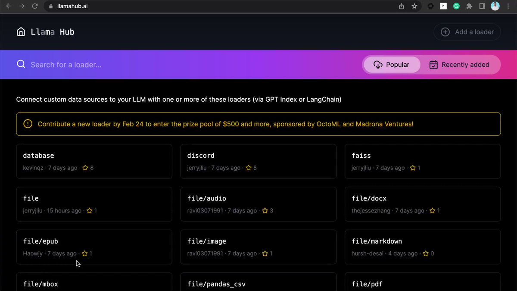The height and width of the screenshot is (291, 517).
Task: Bookmark this page with star icon
Action: pyautogui.click(x=414, y=6)
